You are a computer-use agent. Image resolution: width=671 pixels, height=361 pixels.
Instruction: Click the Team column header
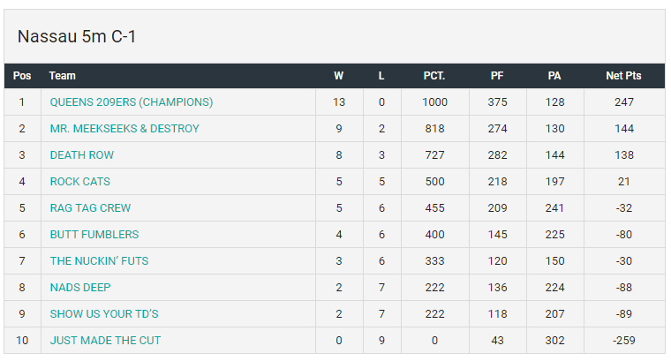coord(62,76)
